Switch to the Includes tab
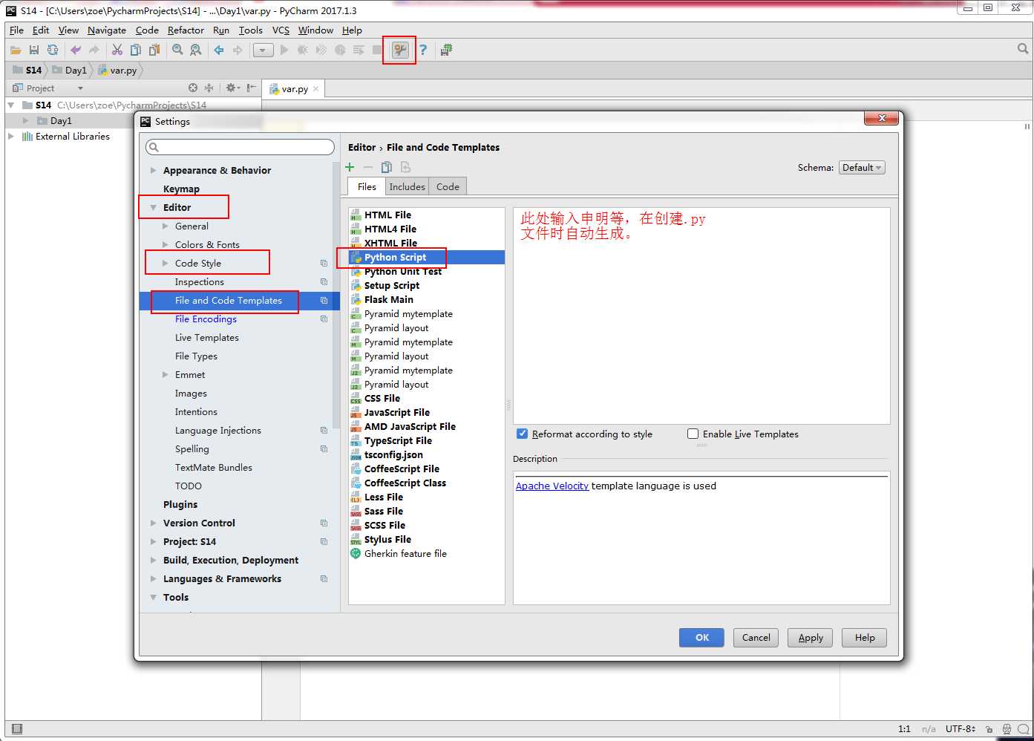Viewport: 1034px width, 741px height. click(408, 186)
